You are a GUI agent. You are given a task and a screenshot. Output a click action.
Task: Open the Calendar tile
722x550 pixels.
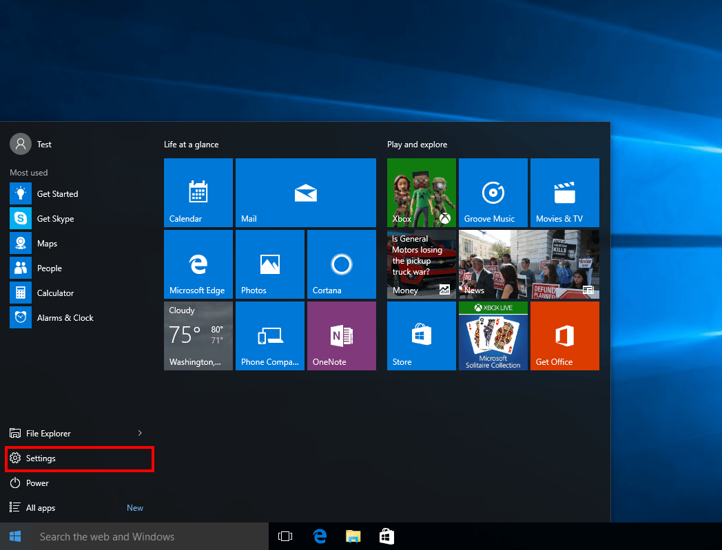point(198,193)
